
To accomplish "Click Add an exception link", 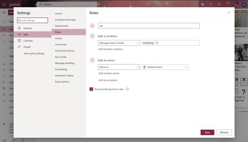I will (108, 80).
